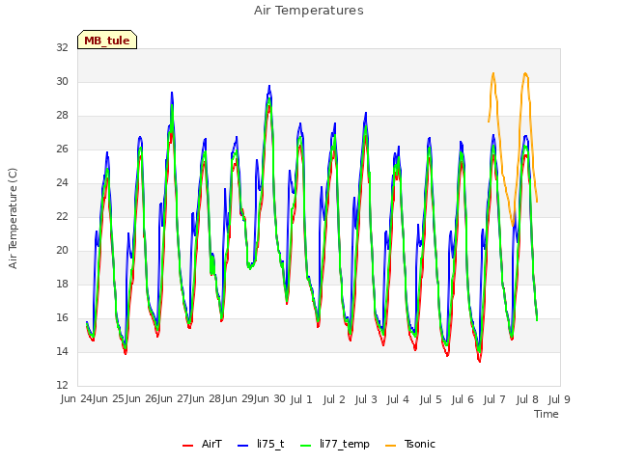
Task: Click the MB_tule site label
Action: click(x=107, y=41)
